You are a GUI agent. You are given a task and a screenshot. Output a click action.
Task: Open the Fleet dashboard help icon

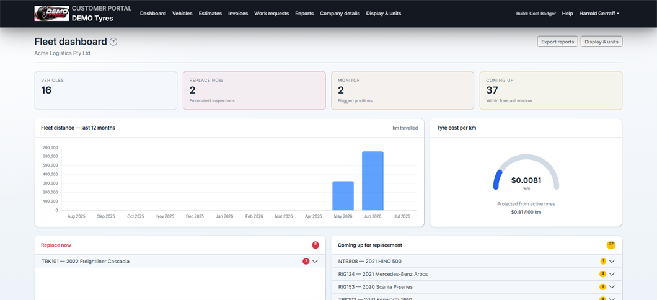coord(113,42)
